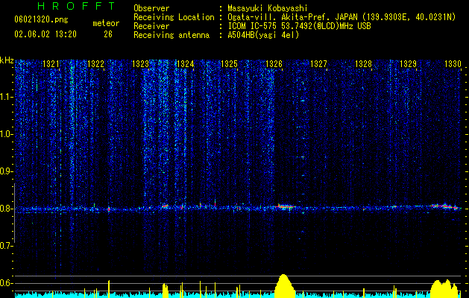The width and height of the screenshot is (469, 298).
Task: Click the large yellow signal peak after 1326
Action: [284, 286]
